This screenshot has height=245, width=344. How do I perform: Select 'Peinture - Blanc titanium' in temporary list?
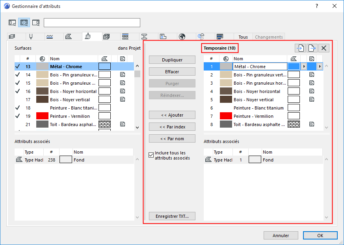pos(258,108)
